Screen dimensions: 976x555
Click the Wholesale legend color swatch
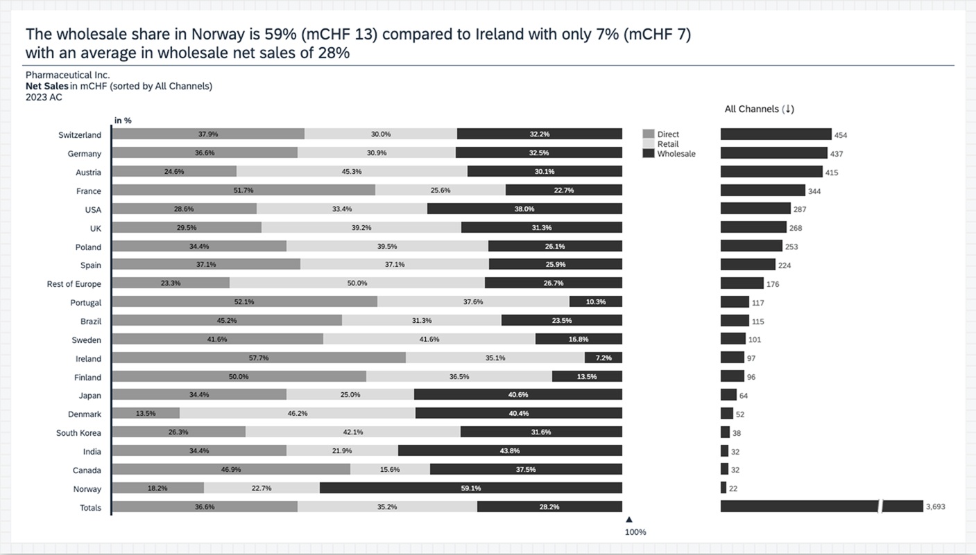pos(649,153)
